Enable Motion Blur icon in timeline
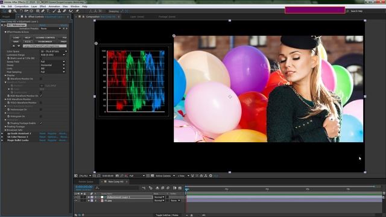386x217 pixels. pyautogui.click(x=168, y=188)
